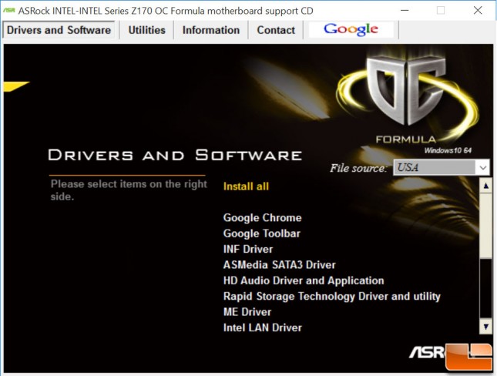Open the Drivers and Software tab
Image resolution: width=497 pixels, height=376 pixels.
tap(59, 30)
